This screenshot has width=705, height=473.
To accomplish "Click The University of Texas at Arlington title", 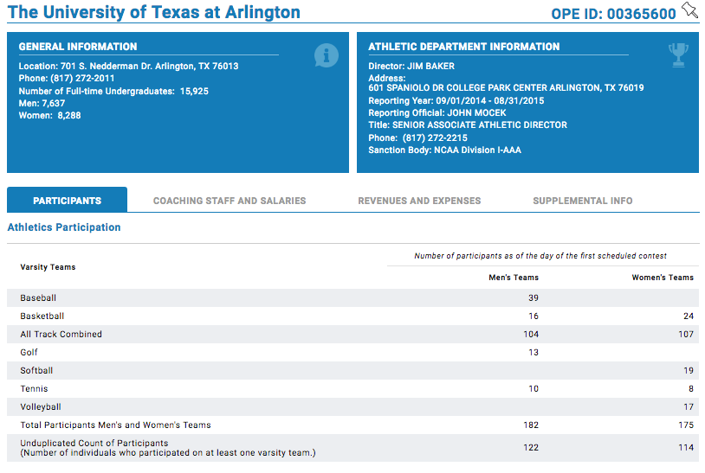I will pos(154,12).
